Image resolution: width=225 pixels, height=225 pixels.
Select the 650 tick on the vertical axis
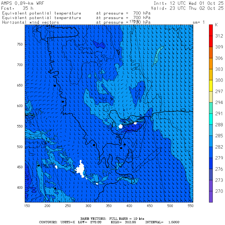tap(20, 85)
